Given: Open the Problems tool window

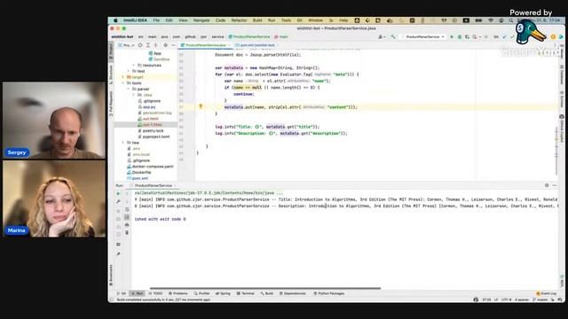Looking at the screenshot, I should click(x=177, y=293).
